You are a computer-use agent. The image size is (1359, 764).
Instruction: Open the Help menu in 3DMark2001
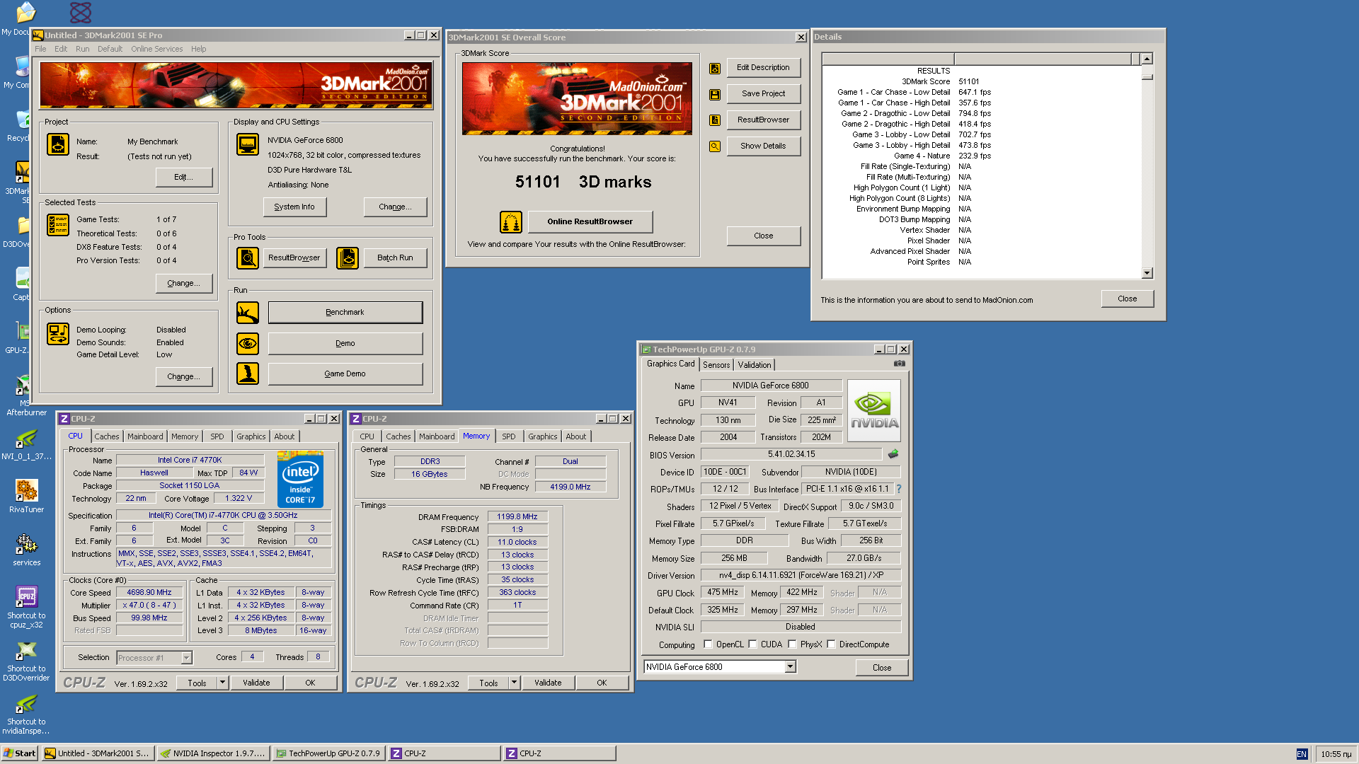pyautogui.click(x=198, y=49)
